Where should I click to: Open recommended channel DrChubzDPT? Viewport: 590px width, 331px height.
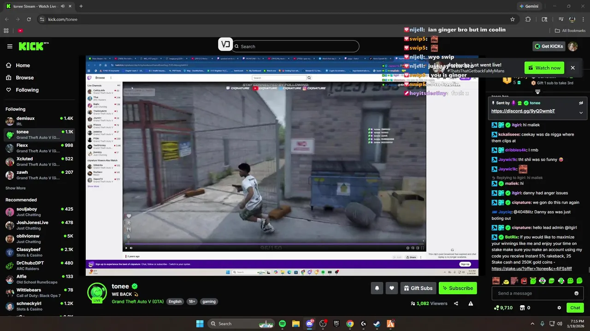coord(39,266)
